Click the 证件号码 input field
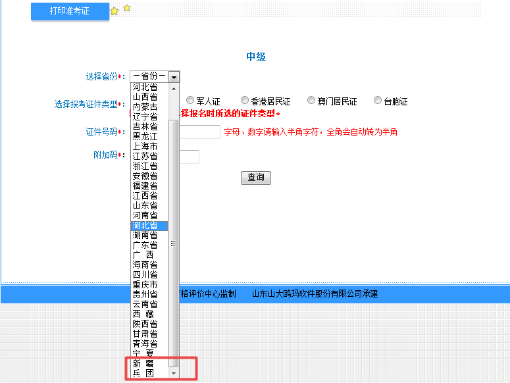510x383 pixels. click(200, 132)
